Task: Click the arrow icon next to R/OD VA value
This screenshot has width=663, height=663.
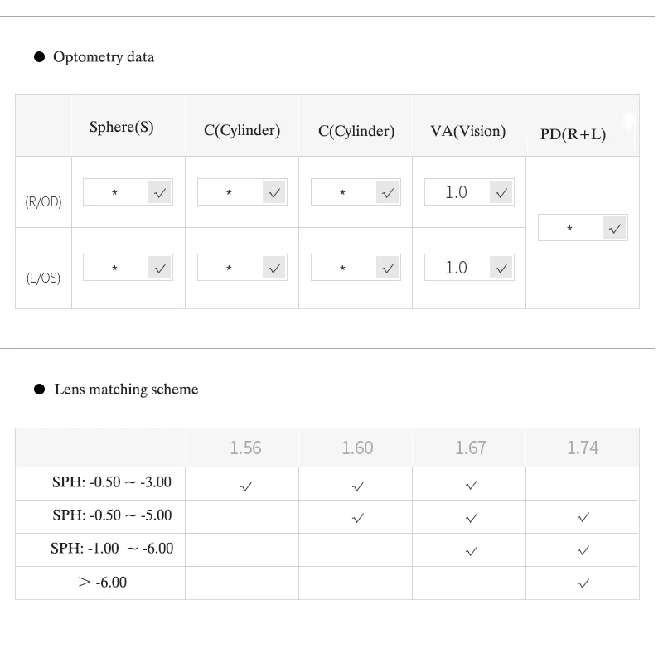Action: pyautogui.click(x=501, y=192)
